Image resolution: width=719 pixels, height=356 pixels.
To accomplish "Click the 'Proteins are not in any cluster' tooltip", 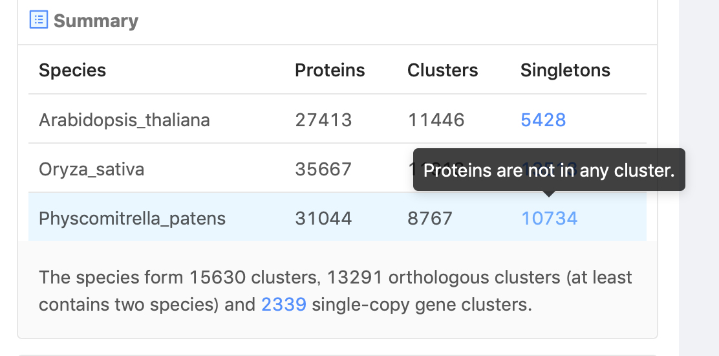I will coord(549,170).
